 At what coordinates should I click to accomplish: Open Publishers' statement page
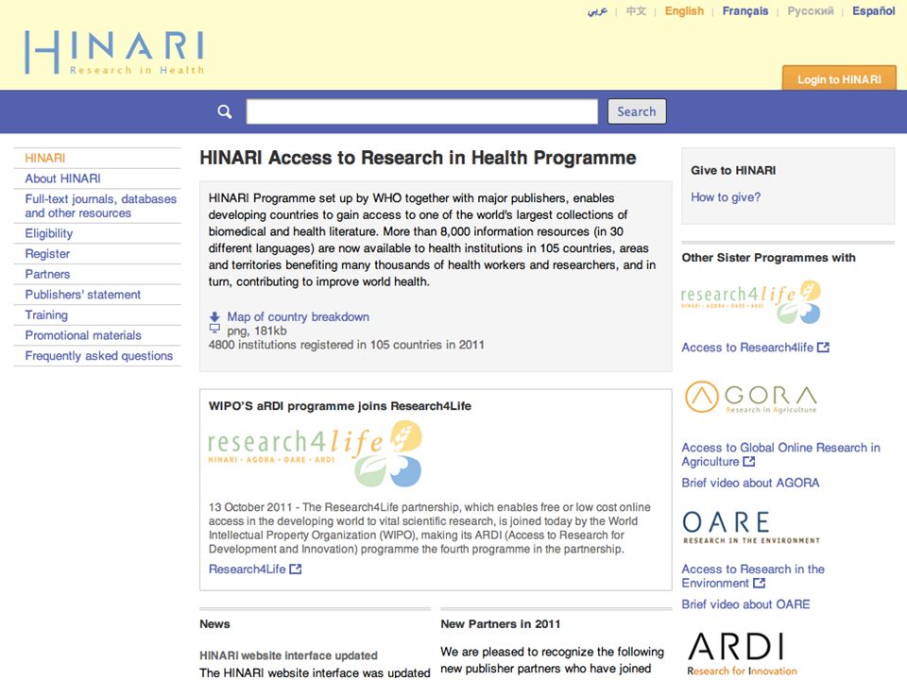click(x=83, y=295)
